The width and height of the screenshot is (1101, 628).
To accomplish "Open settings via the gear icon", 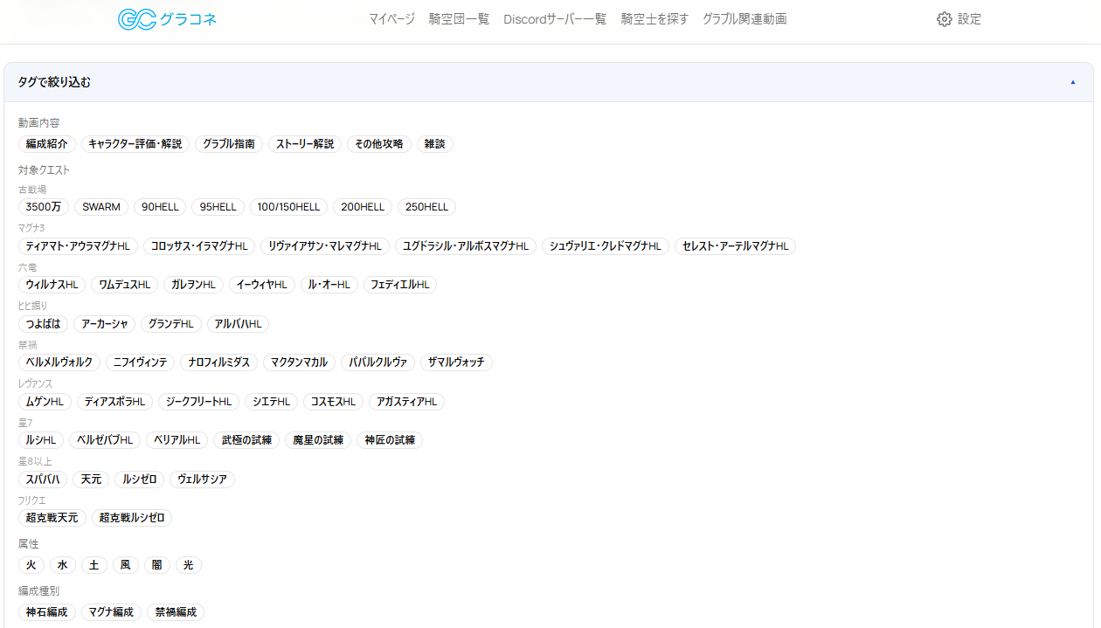I will pyautogui.click(x=944, y=19).
